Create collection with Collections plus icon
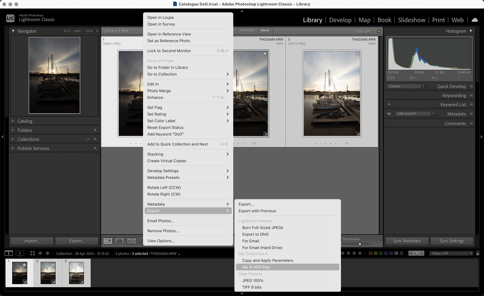 (95, 139)
